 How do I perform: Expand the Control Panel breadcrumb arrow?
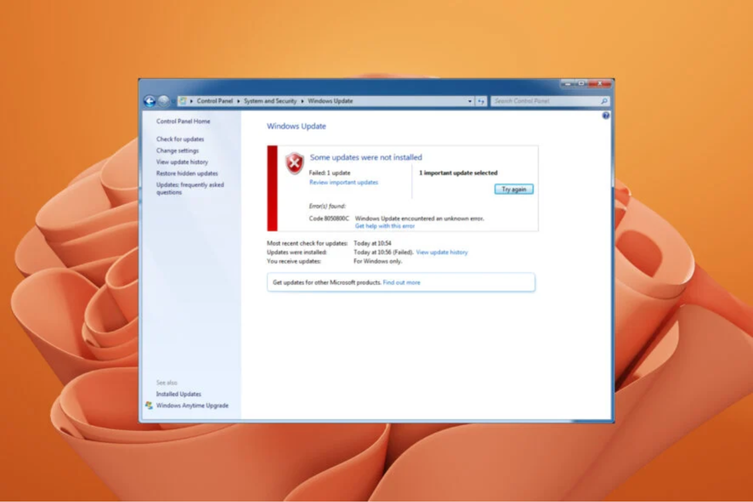[238, 100]
